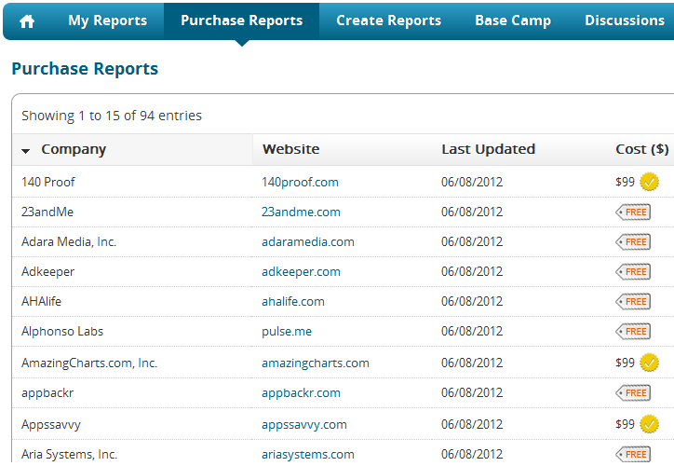Select the appbackr company name
This screenshot has height=466, width=674.
tap(47, 393)
